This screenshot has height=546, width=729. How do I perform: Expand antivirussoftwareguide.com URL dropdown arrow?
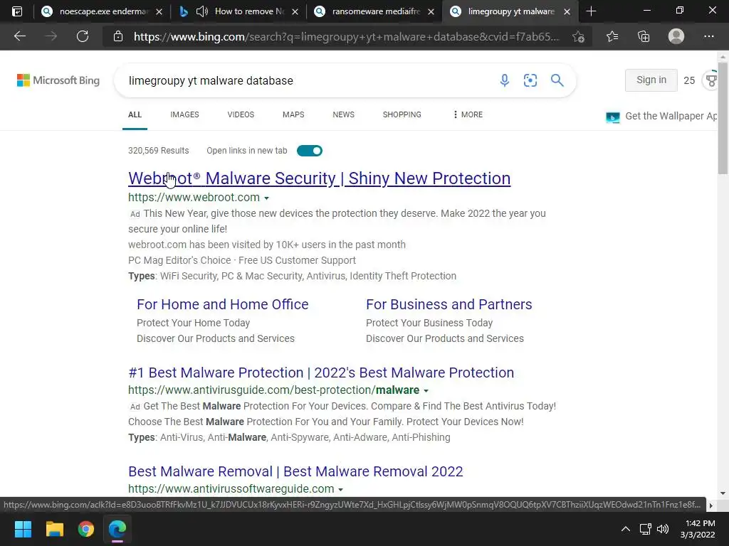[x=340, y=490]
